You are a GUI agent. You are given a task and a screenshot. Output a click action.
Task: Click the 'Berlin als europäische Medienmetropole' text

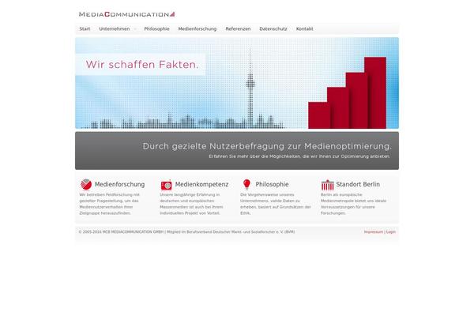[353, 204]
